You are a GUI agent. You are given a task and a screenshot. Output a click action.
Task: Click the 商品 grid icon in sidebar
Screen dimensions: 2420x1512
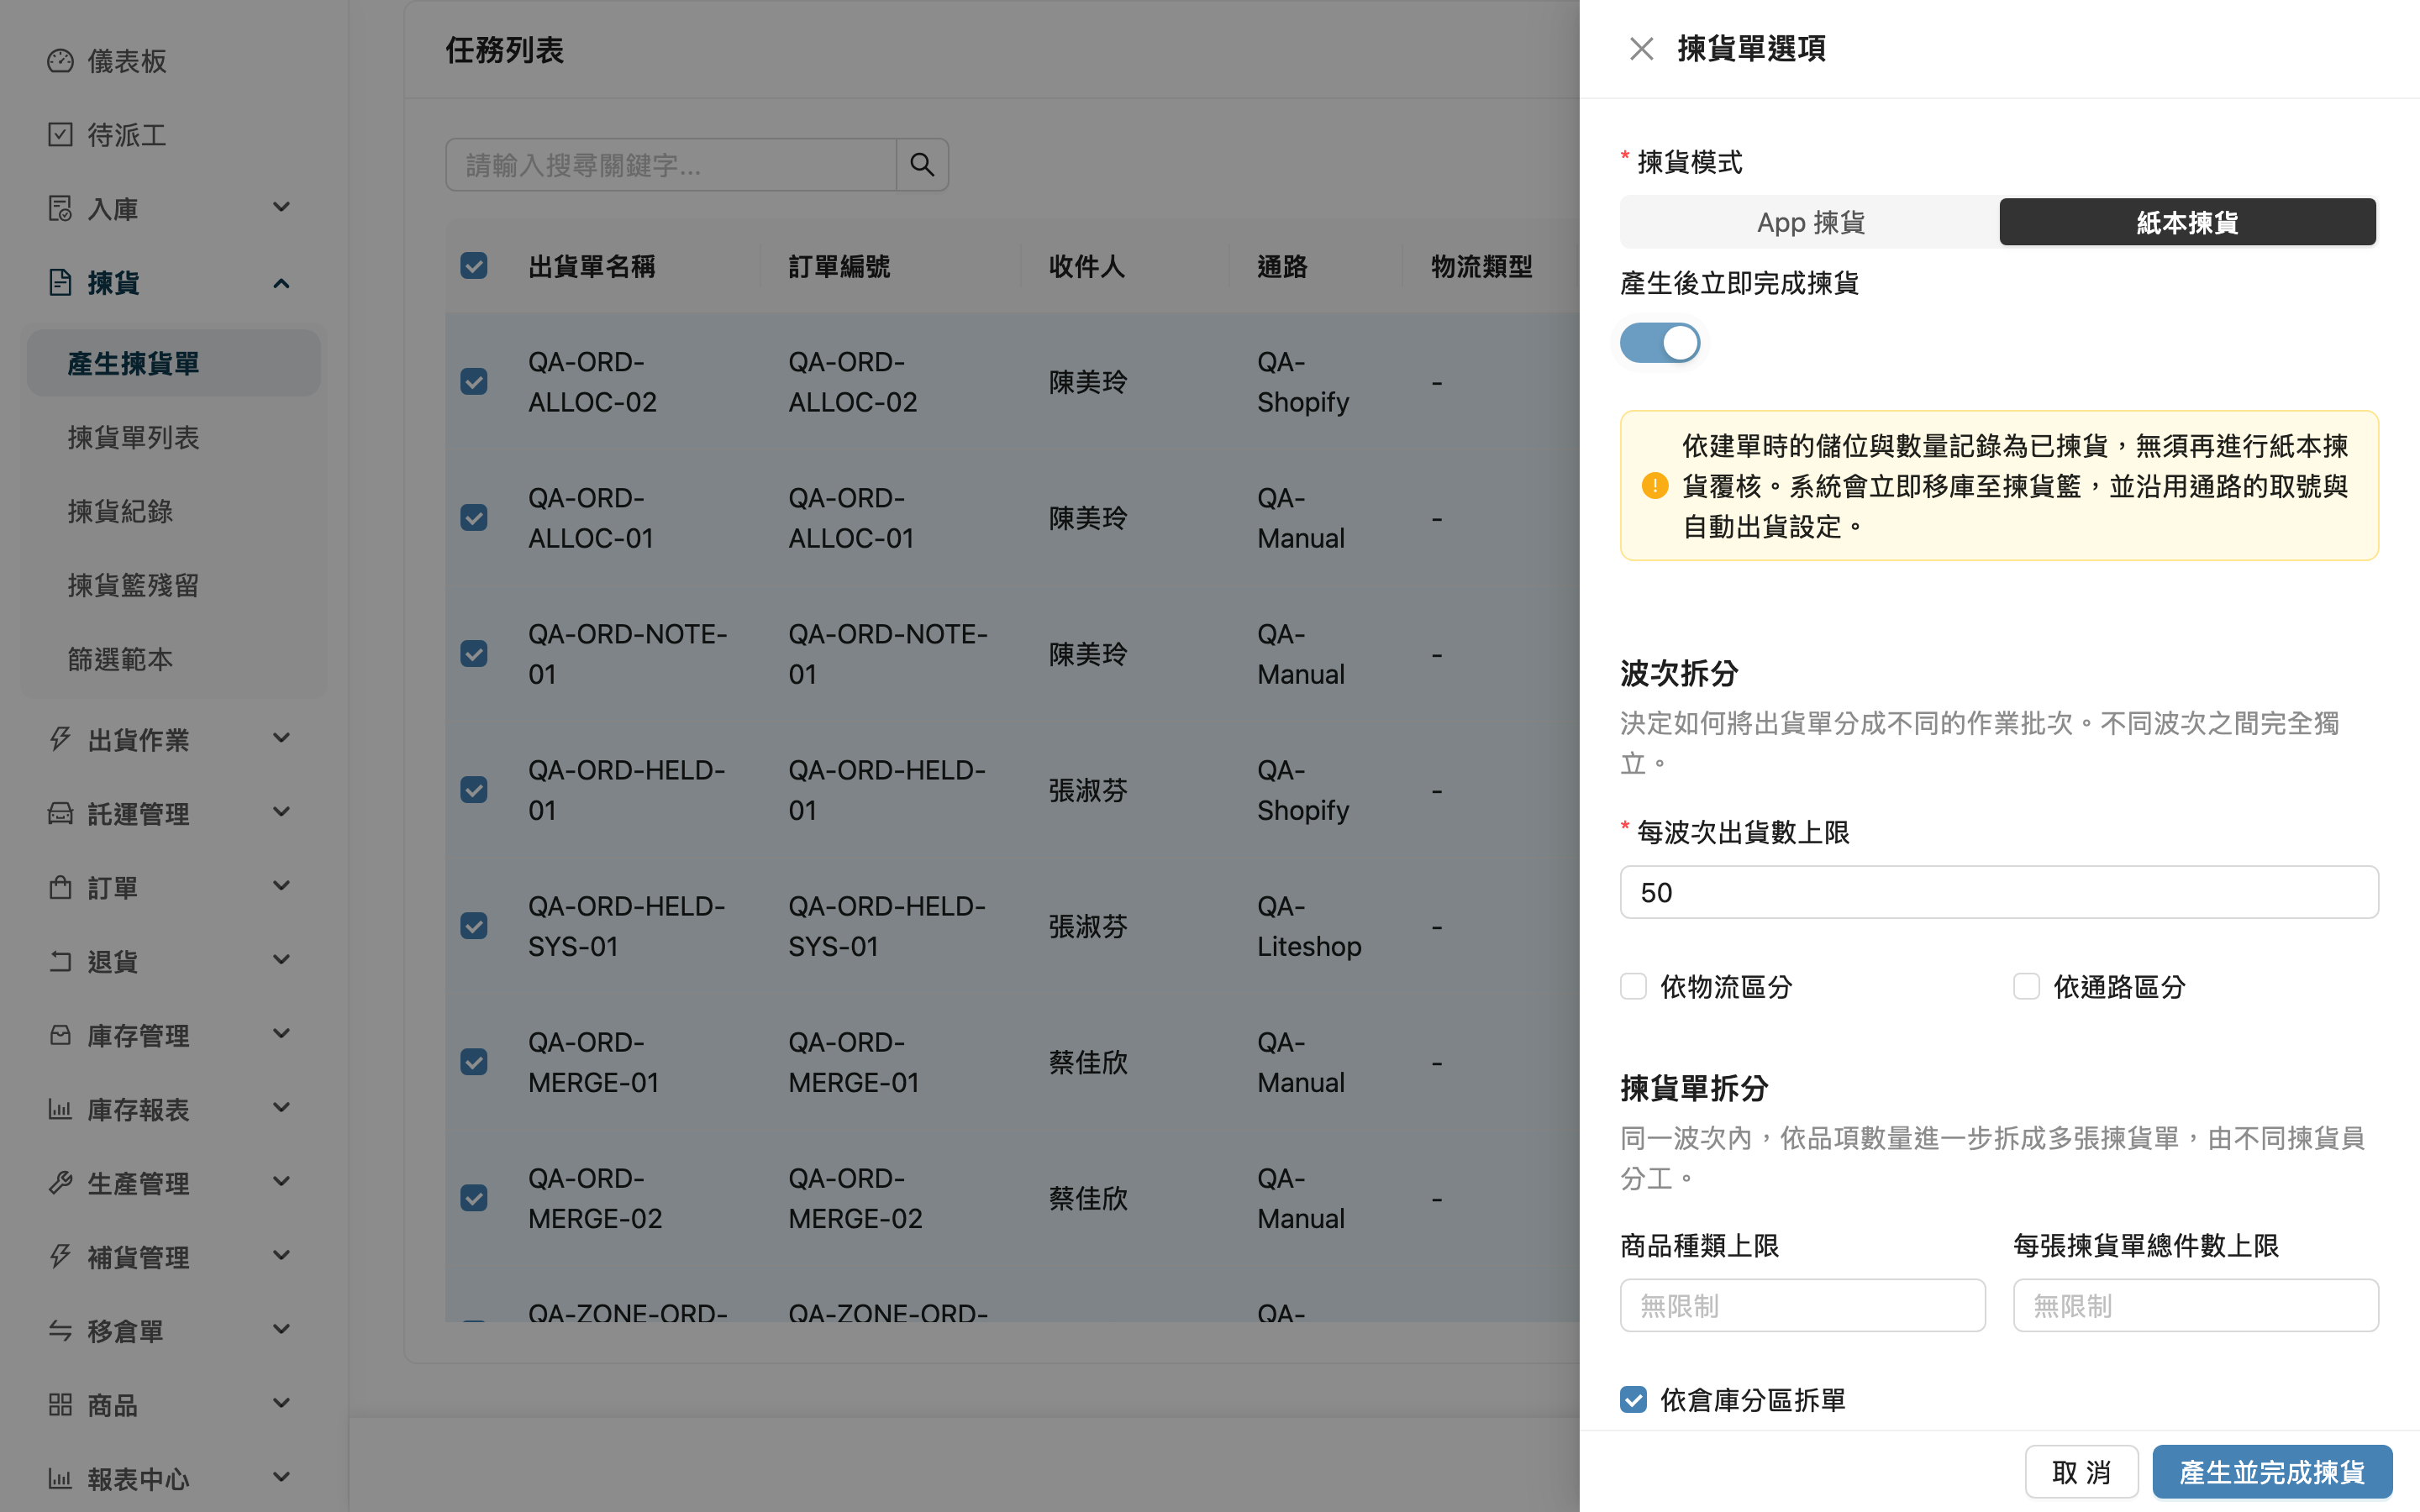(60, 1405)
